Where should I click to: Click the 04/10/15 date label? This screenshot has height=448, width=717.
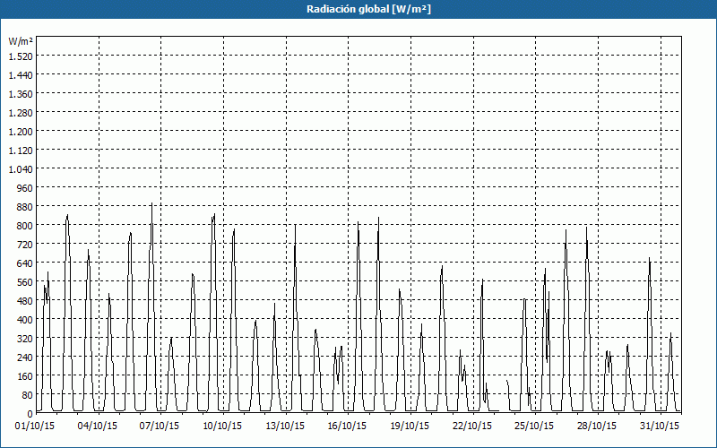(97, 426)
